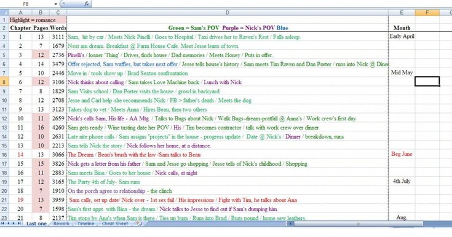Click 'The Dream / Beau's brush' cell
The image size is (452, 237).
pyautogui.click(x=228, y=155)
